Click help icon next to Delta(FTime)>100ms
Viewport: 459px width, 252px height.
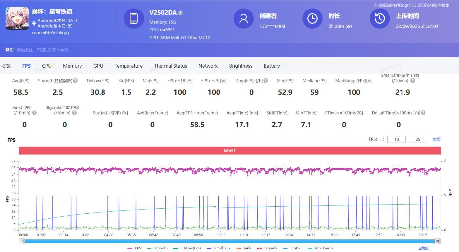(x=423, y=113)
